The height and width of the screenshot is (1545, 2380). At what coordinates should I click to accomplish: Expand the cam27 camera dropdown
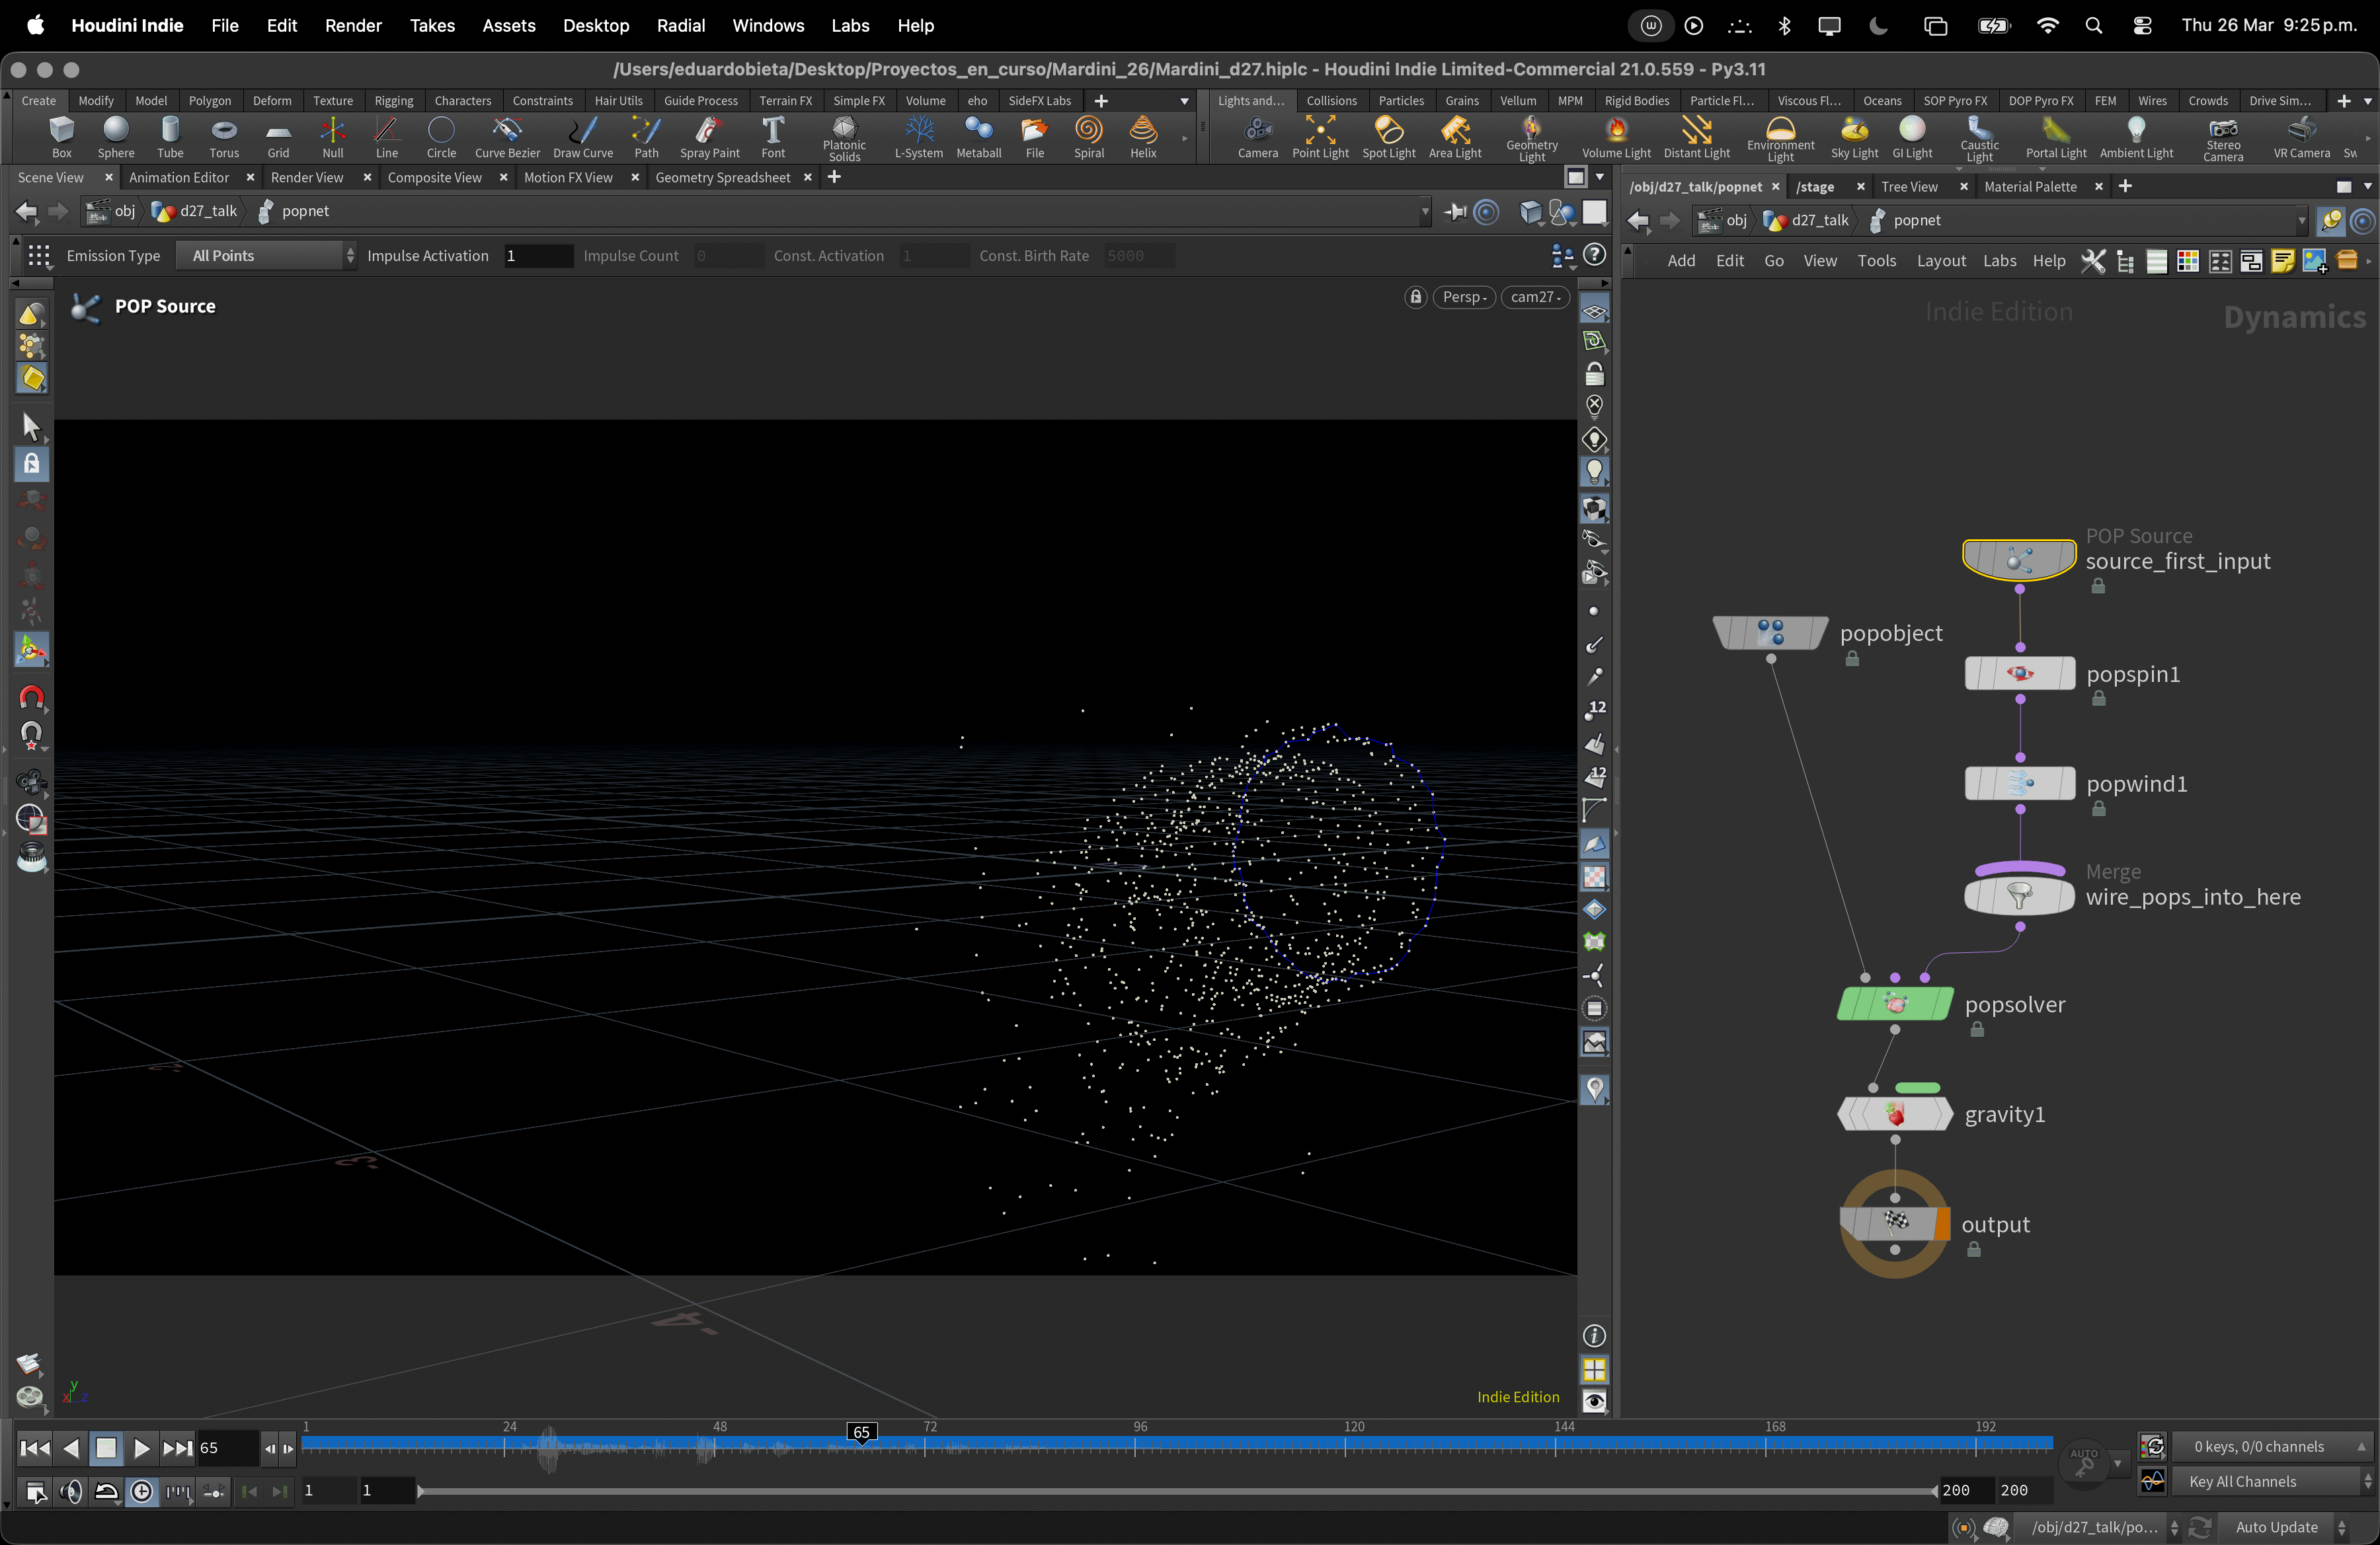pyautogui.click(x=1535, y=297)
